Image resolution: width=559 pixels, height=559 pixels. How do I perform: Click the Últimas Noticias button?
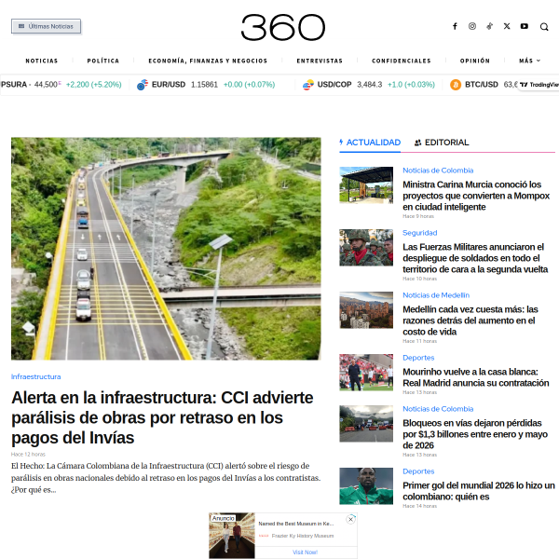coord(46,26)
